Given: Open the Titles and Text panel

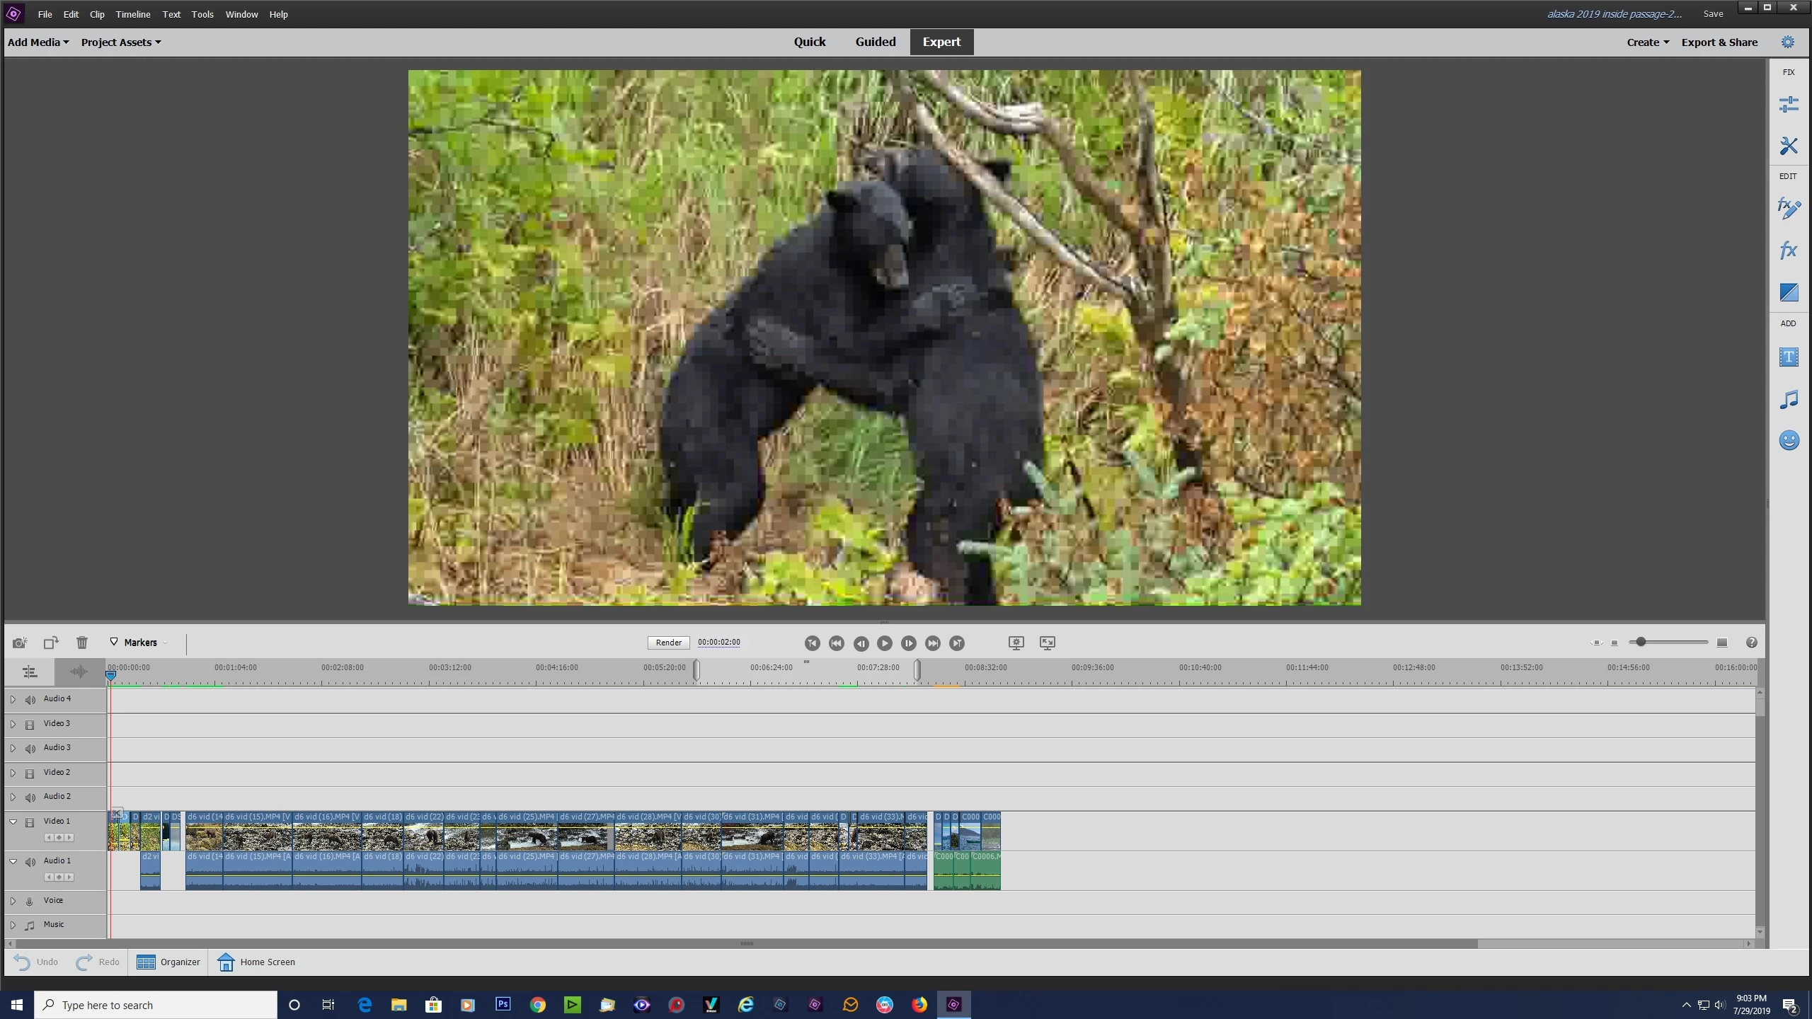Looking at the screenshot, I should pos(1789,357).
